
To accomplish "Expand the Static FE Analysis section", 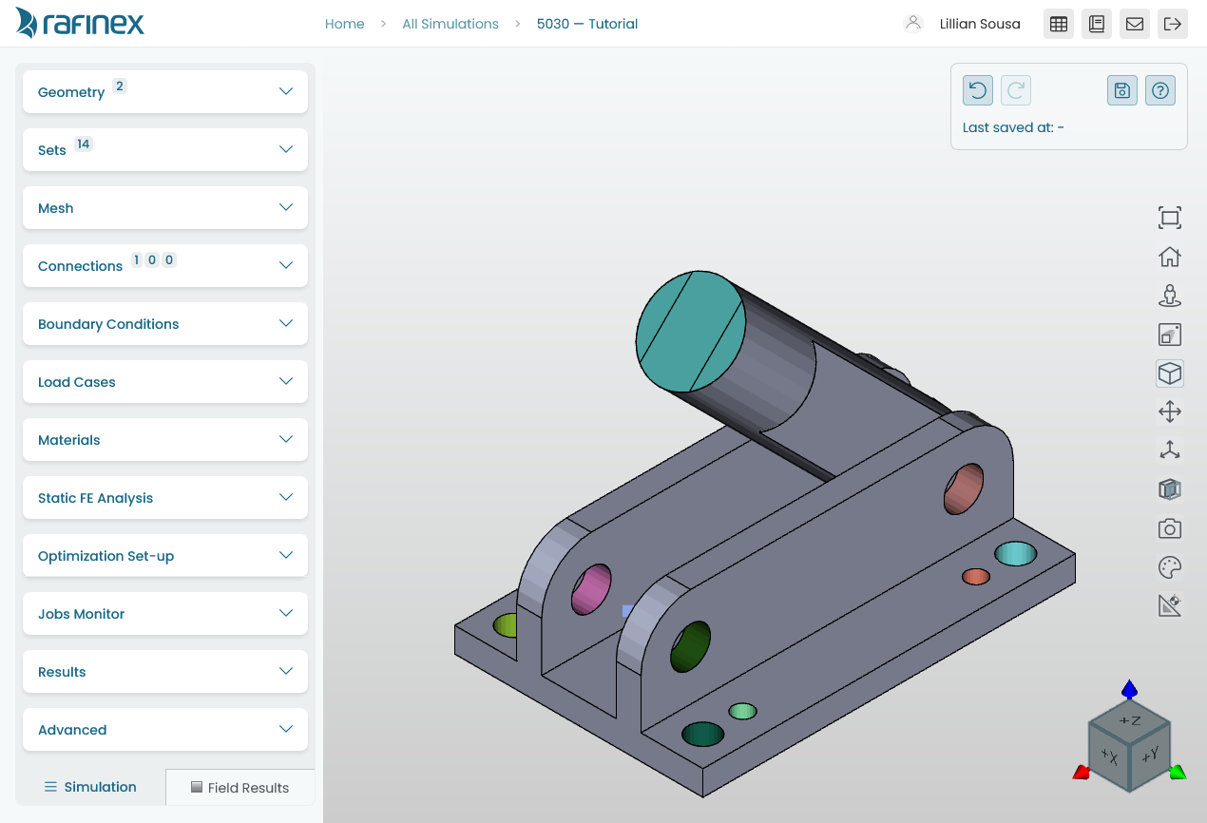I will 165,497.
